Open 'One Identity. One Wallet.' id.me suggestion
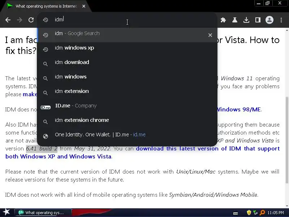289x217 pixels. [x=127, y=136]
